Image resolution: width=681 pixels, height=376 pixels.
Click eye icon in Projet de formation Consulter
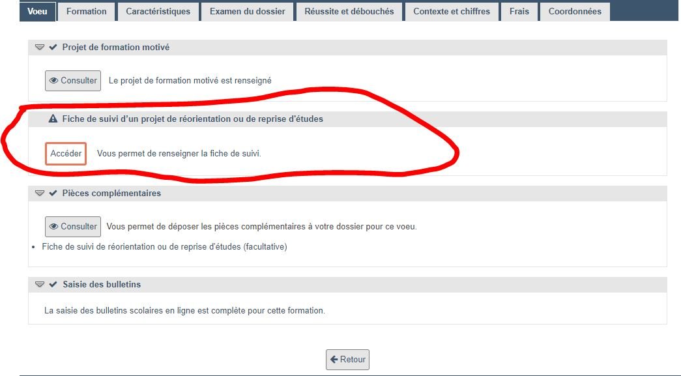[x=54, y=80]
